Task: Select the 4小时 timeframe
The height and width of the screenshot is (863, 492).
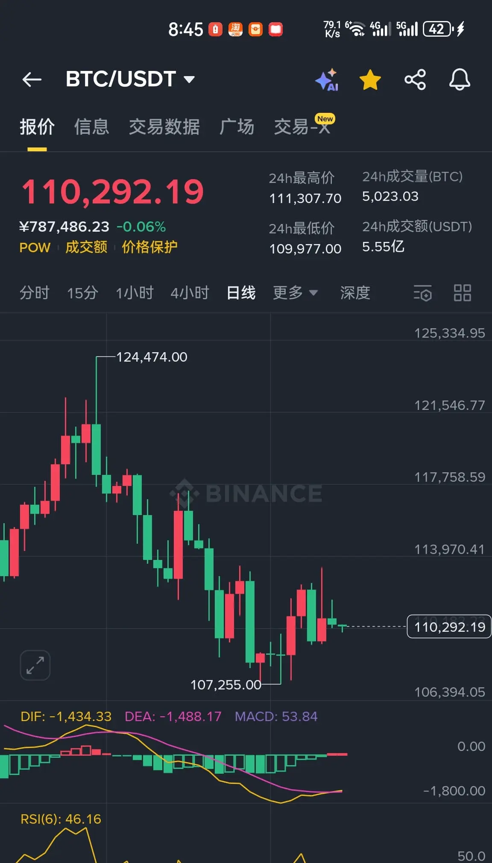Action: tap(190, 293)
